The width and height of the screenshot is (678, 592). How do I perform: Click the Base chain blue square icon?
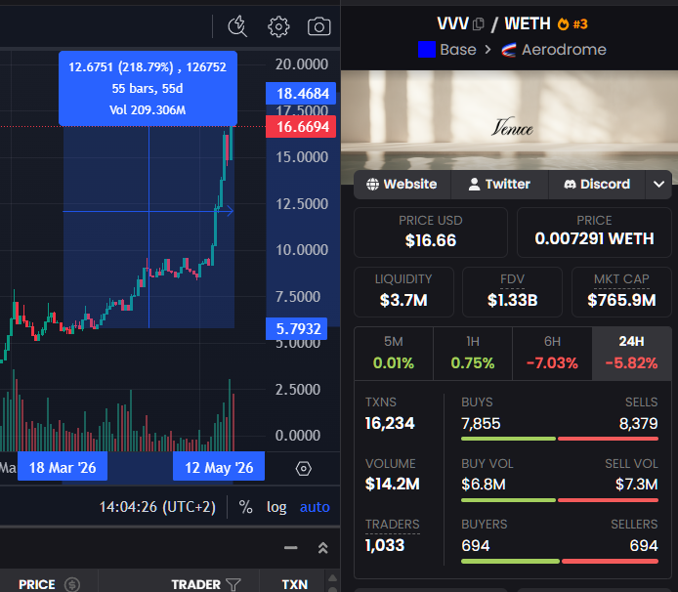pyautogui.click(x=427, y=49)
